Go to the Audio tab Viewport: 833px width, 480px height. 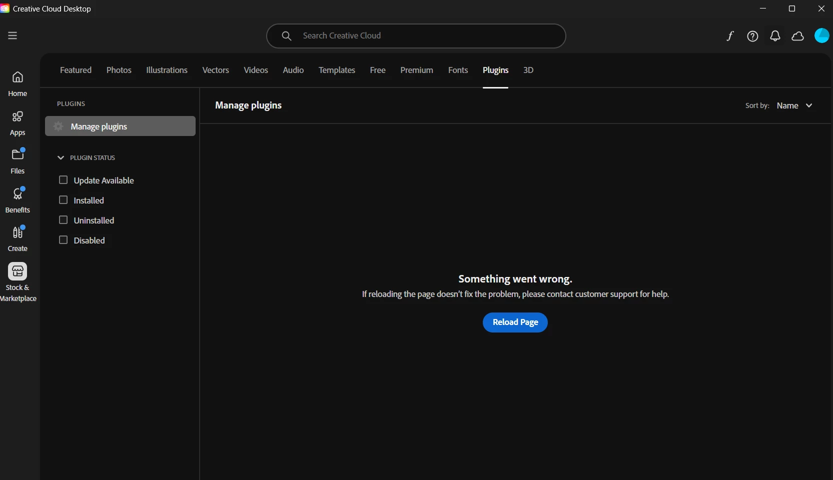pyautogui.click(x=293, y=70)
